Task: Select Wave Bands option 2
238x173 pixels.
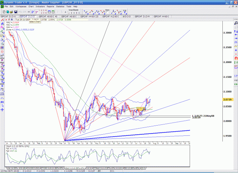Action: click(69, 13)
